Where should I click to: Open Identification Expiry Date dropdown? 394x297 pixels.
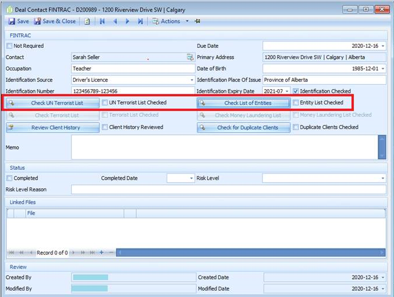286,91
